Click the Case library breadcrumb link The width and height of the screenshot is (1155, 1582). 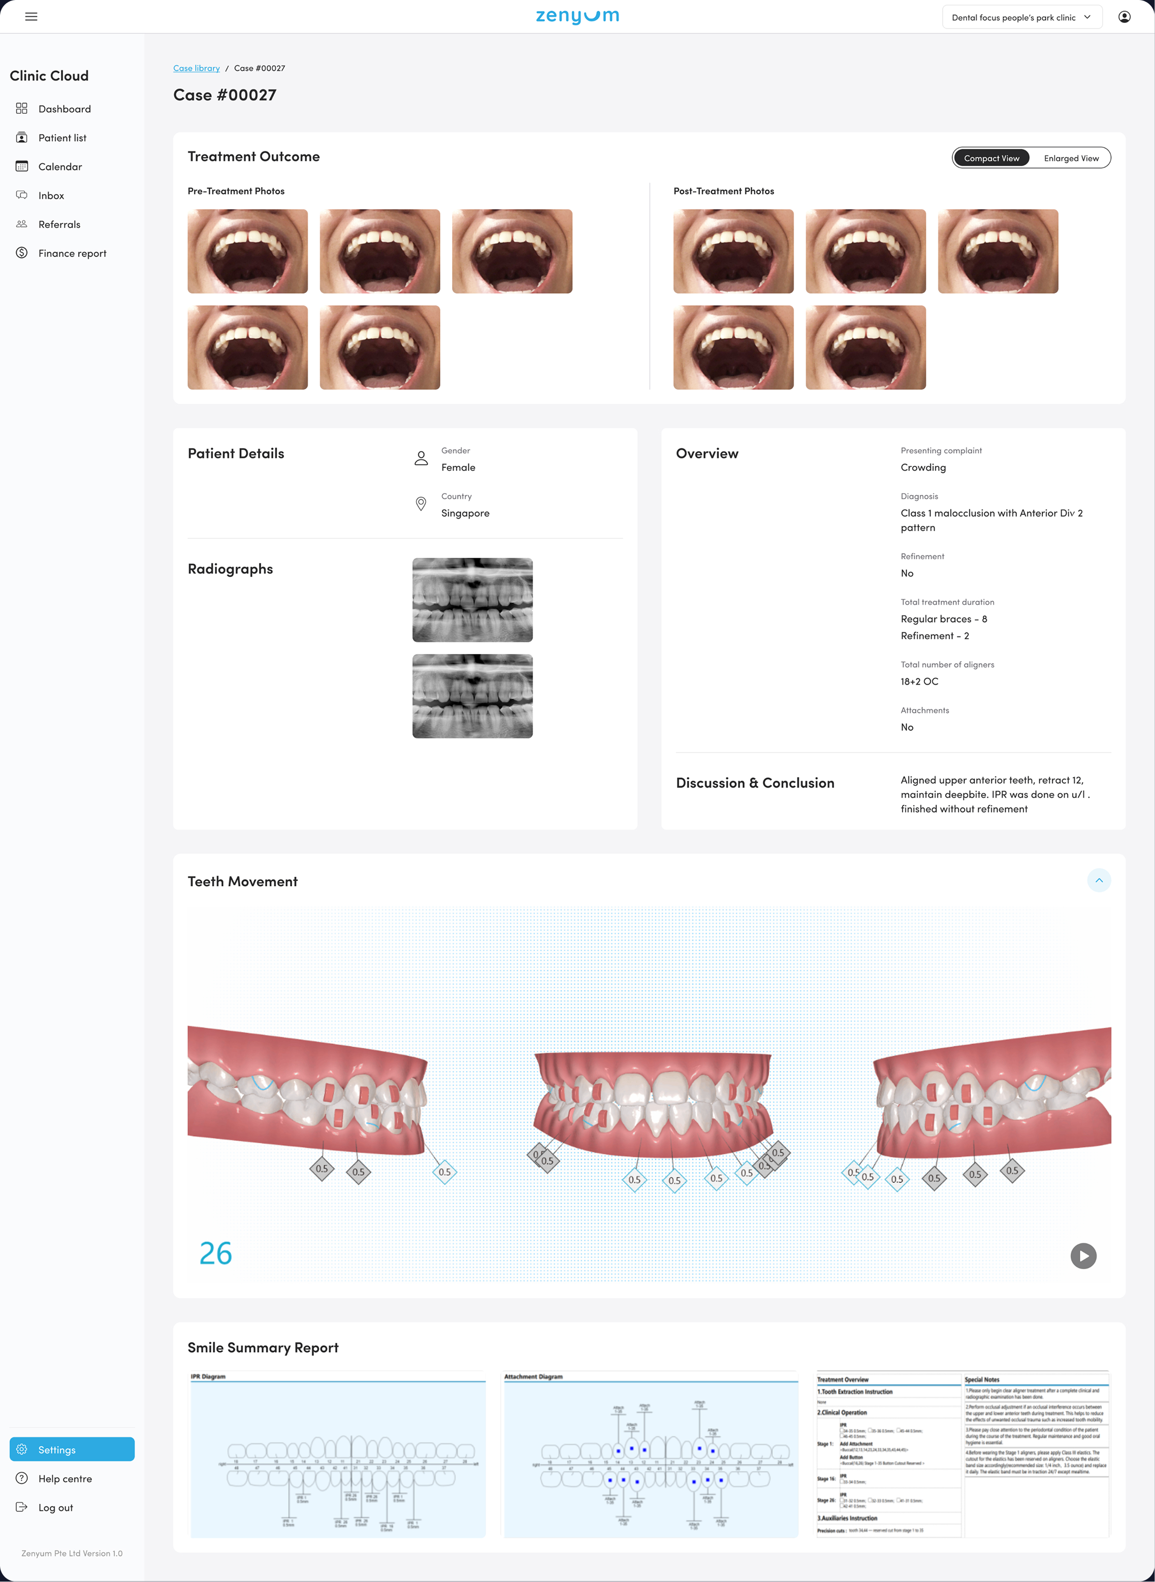(197, 68)
